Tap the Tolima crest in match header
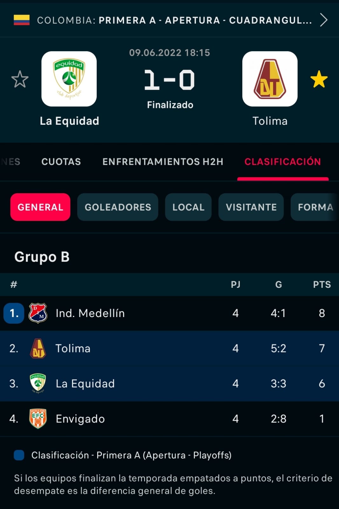This screenshot has height=509, width=339. pos(270,79)
